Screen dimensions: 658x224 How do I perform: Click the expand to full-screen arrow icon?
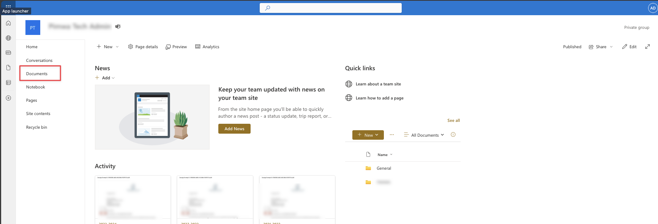[x=647, y=47]
